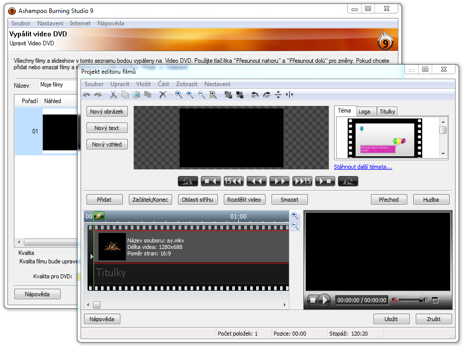Click stop button in preview player

pyautogui.click(x=312, y=300)
